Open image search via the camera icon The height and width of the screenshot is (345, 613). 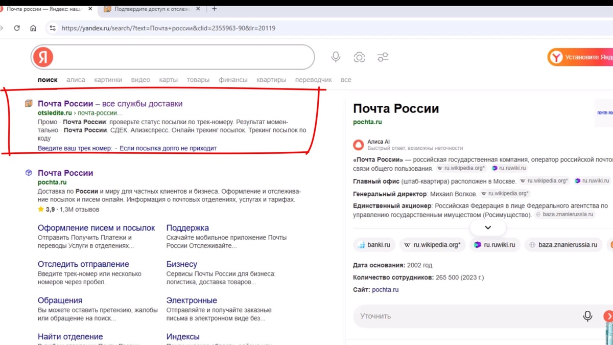tap(359, 57)
